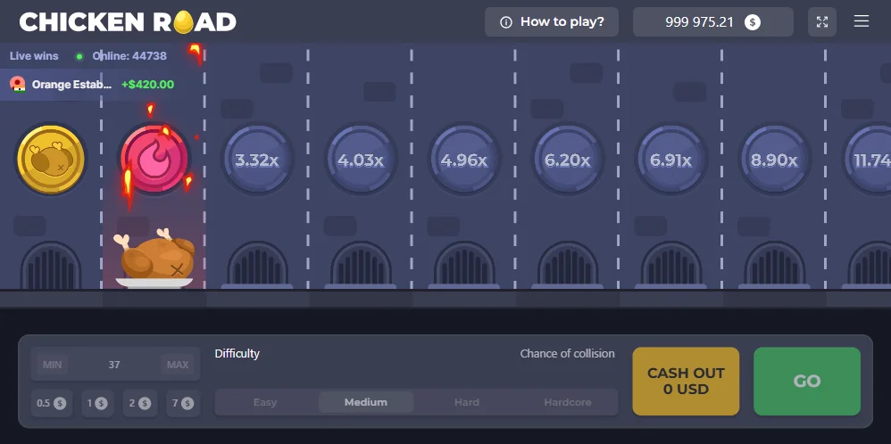Image resolution: width=891 pixels, height=444 pixels.
Task: Select the partially visible 11.74x coin
Action: coord(868,160)
